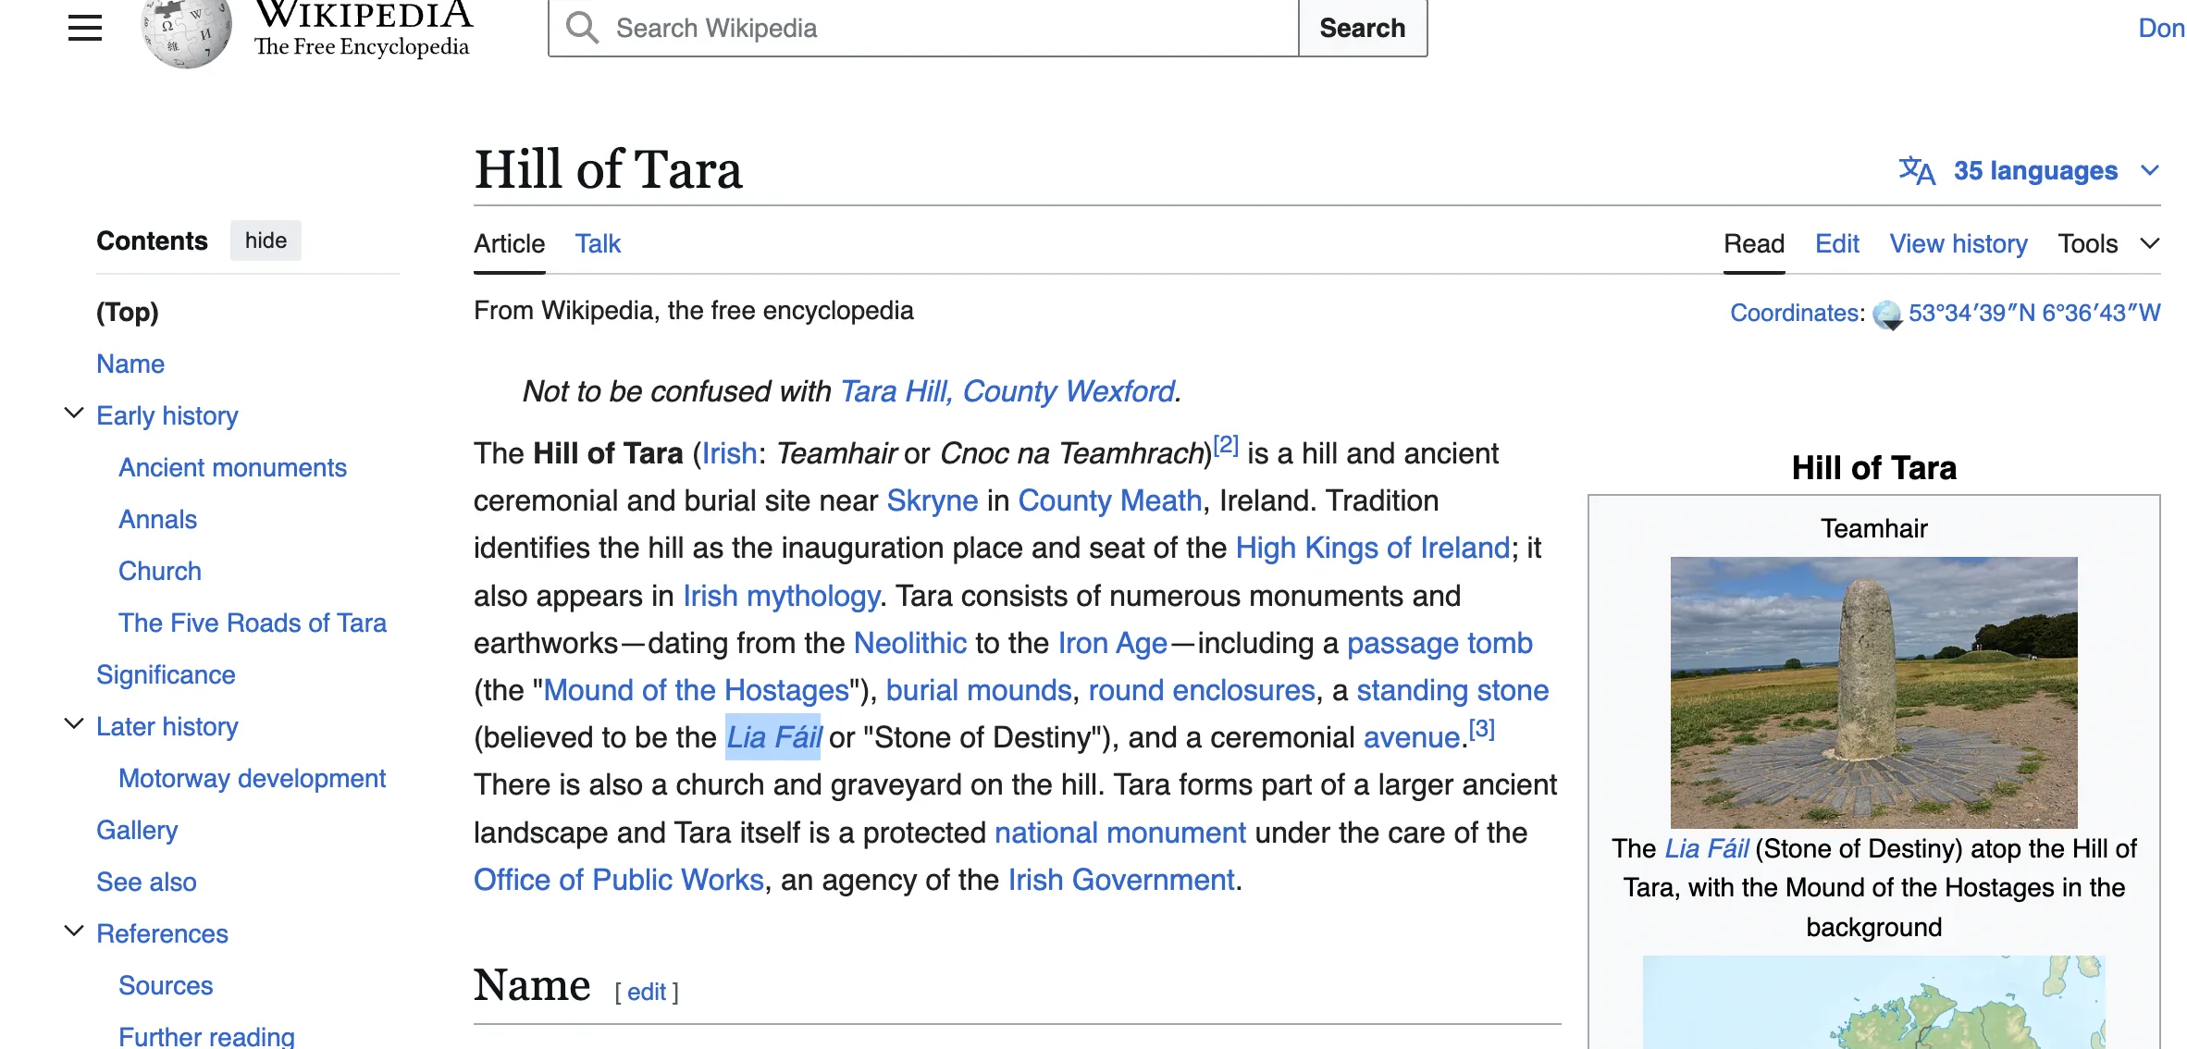
Task: Open the Lia Fáil stone photo
Action: click(x=1873, y=692)
